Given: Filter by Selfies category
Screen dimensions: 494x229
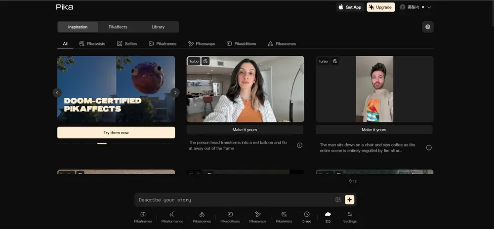Looking at the screenshot, I should (127, 44).
